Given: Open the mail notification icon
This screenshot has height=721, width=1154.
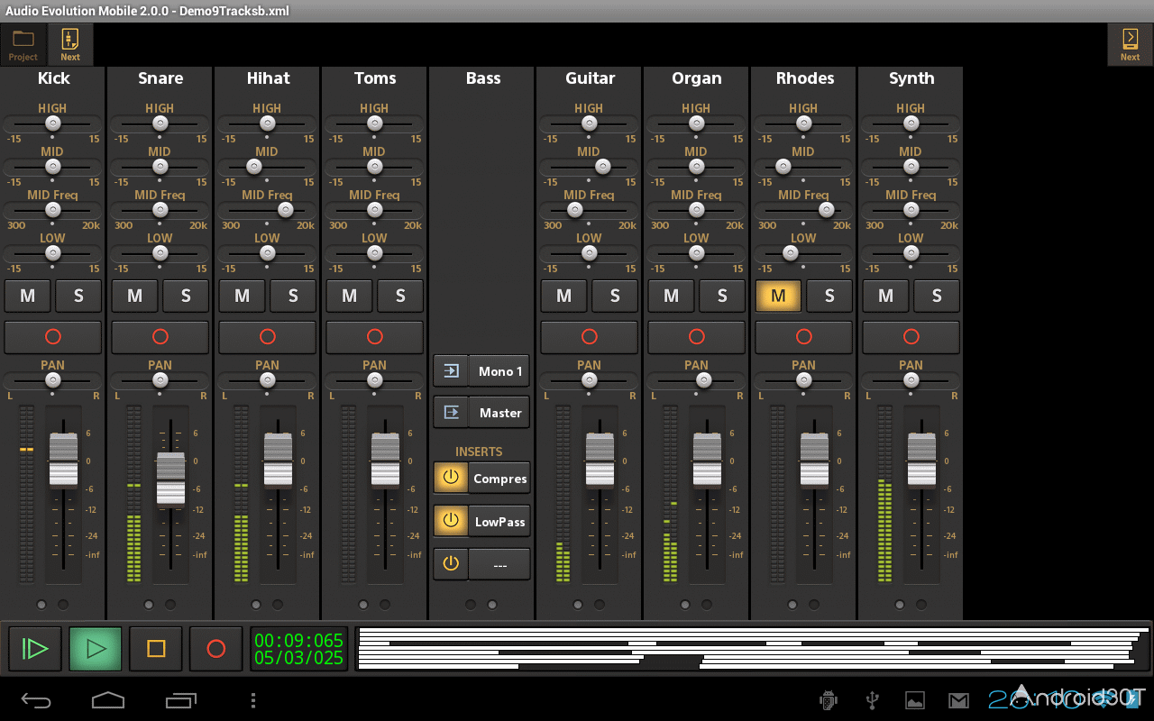Looking at the screenshot, I should point(958,700).
